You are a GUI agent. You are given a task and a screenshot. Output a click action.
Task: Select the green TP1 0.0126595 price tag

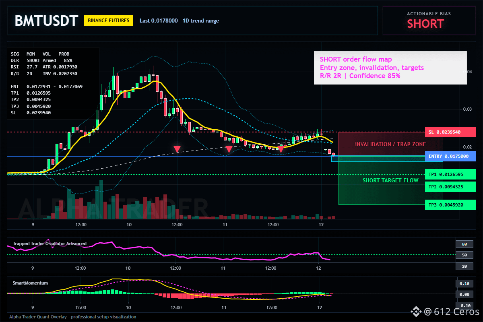tap(450, 174)
